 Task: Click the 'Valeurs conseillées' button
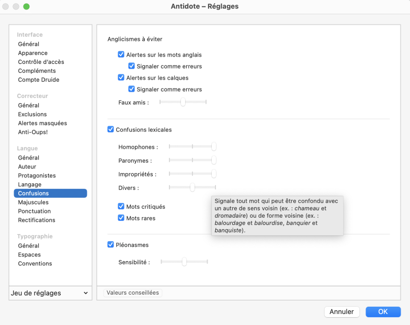[133, 293]
